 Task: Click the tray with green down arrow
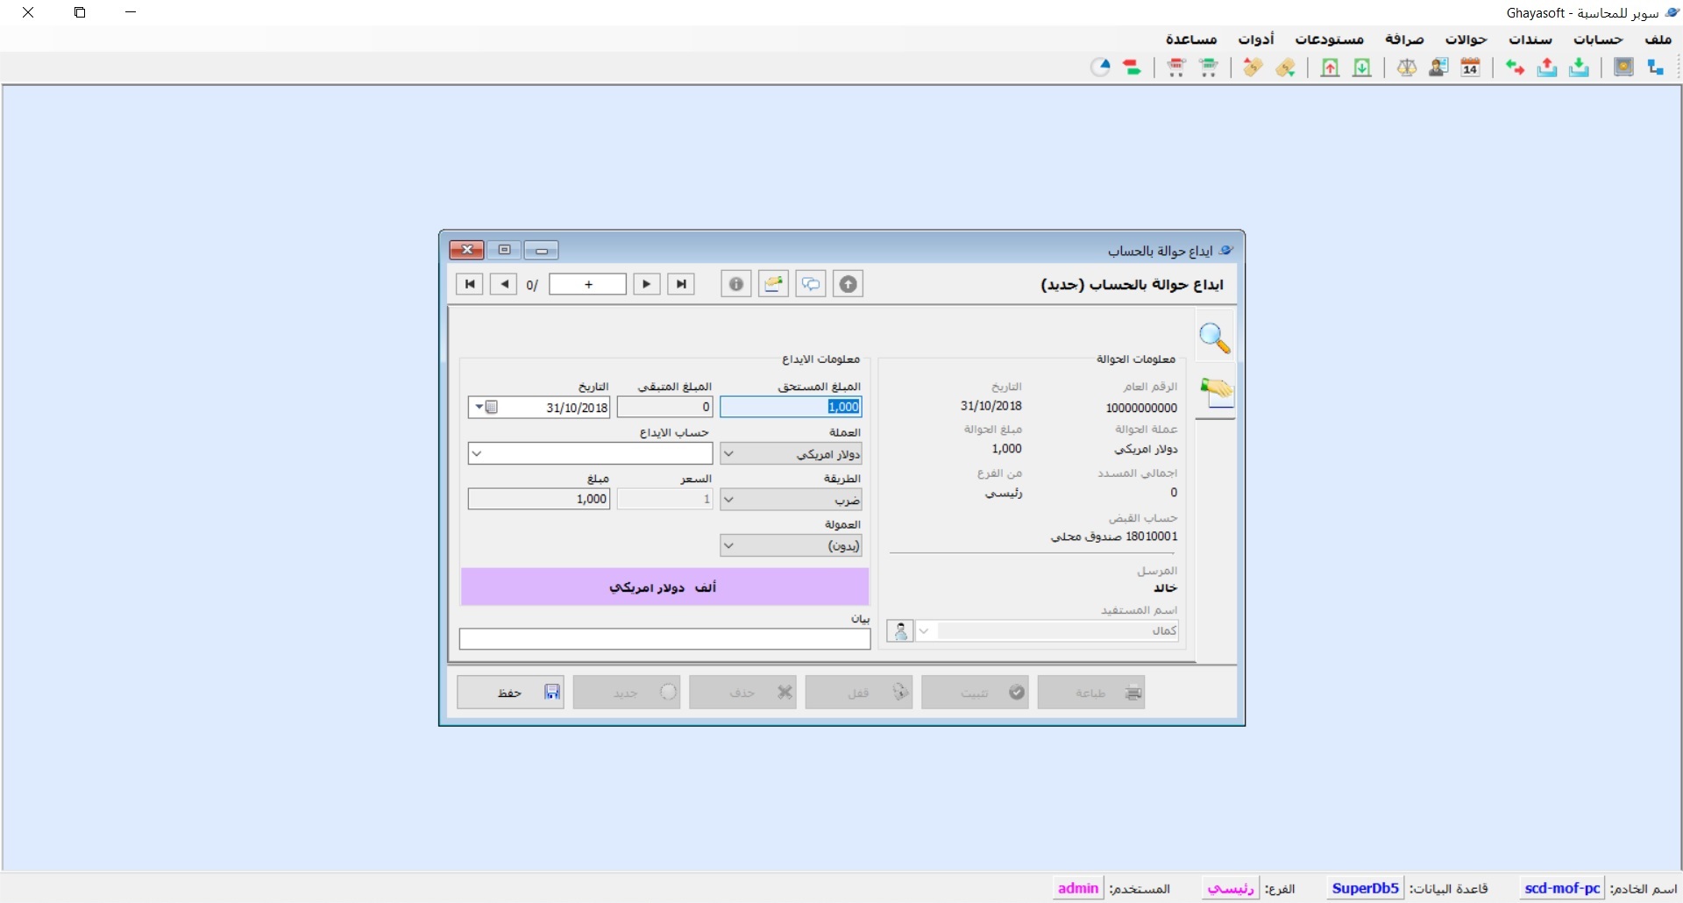tap(1579, 68)
